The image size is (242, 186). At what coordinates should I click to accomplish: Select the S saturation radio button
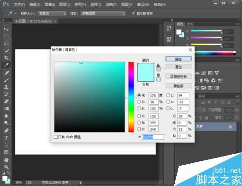pos(139,102)
